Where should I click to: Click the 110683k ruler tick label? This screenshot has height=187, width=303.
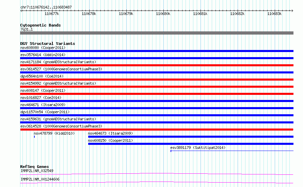click(x=274, y=14)
